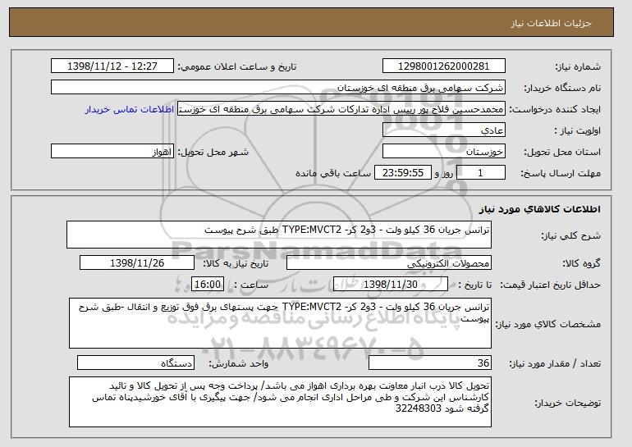Click the شرح کلی نیاز text area
Screen dimensions: 632x447
click(279, 235)
